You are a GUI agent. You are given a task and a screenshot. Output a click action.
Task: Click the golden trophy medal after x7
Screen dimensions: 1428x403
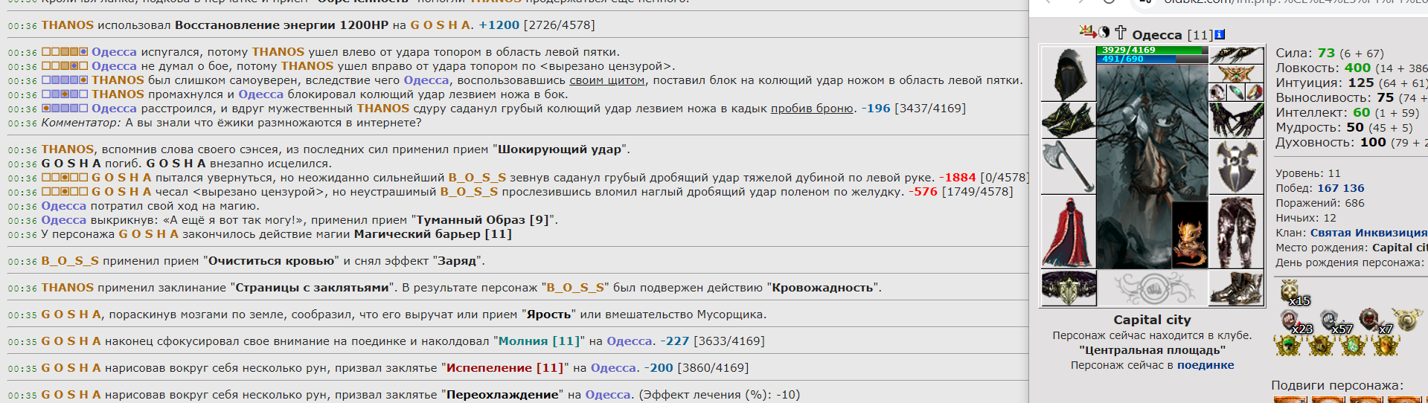pos(1407,320)
